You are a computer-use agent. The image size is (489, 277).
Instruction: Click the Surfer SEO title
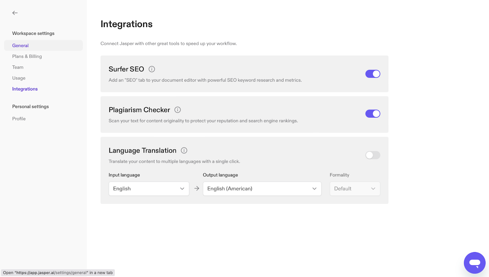coord(126,69)
